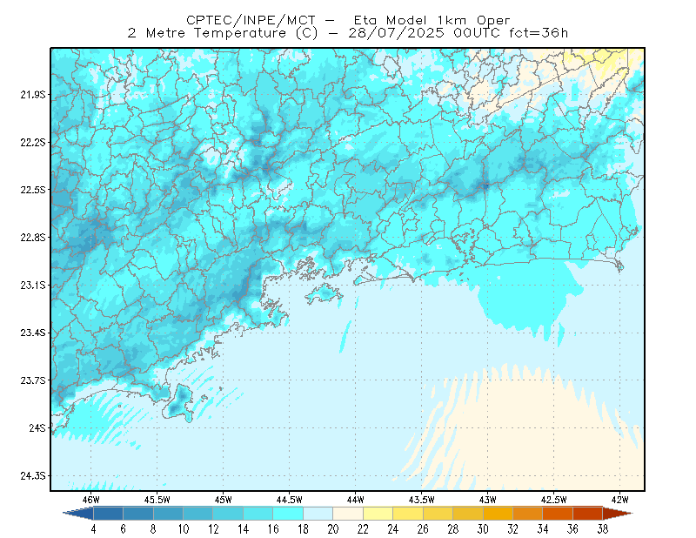Click the 24.3S latitude label
696x538 pixels.
click(33, 476)
